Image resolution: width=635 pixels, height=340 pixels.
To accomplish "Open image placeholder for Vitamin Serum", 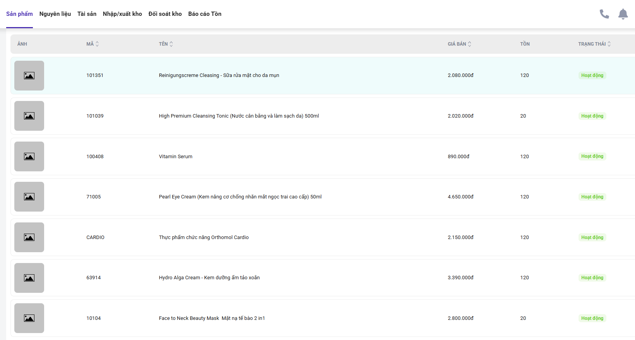I will click(29, 156).
